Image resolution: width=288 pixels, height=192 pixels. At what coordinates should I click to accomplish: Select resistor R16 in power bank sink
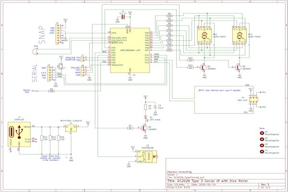59,138
